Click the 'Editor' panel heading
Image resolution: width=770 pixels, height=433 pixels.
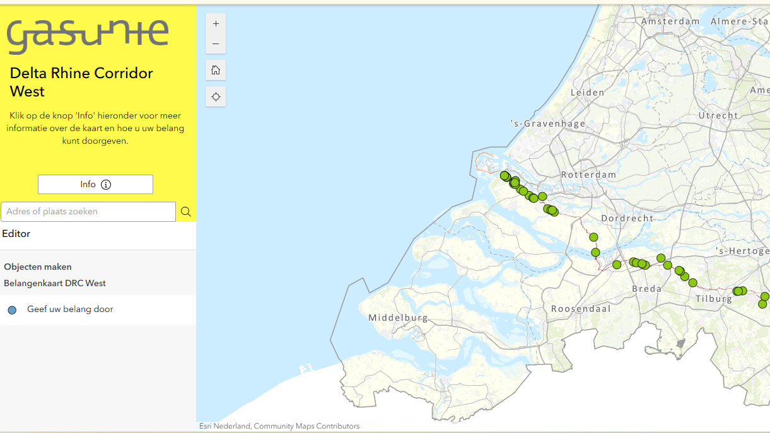click(x=16, y=234)
